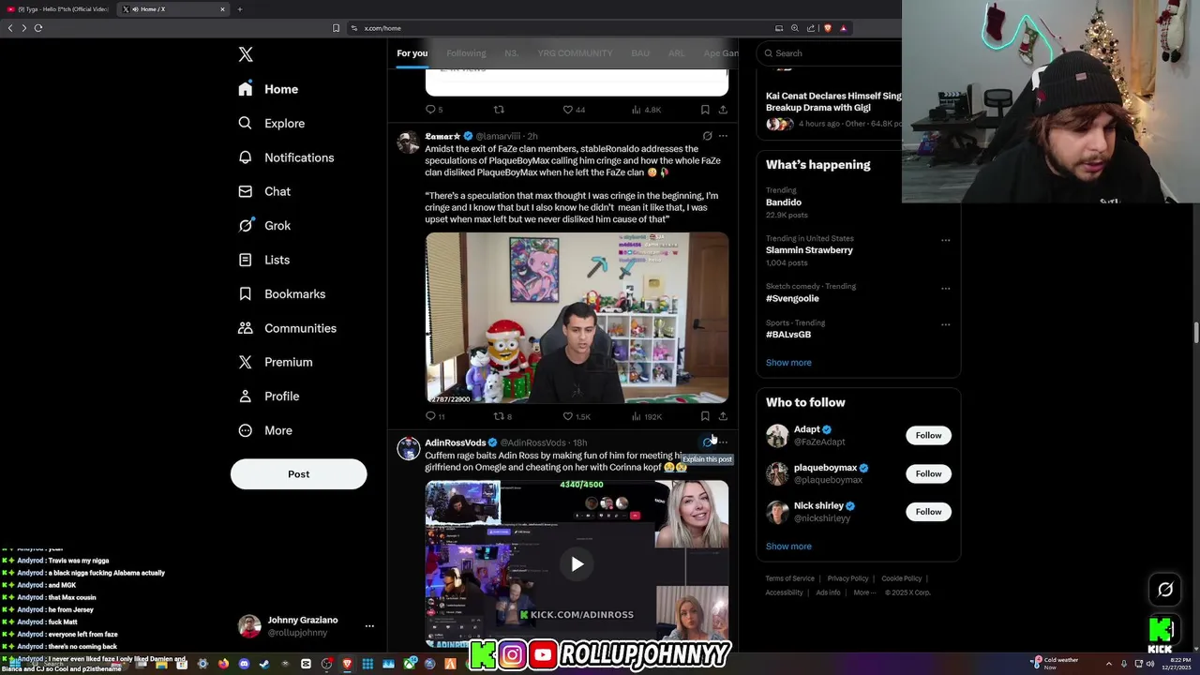Open Premium in the sidebar
The image size is (1200, 675).
(x=276, y=362)
